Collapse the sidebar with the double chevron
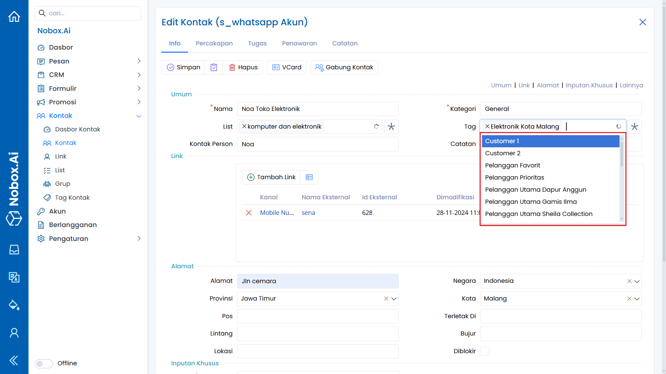The height and width of the screenshot is (374, 666). coord(14,360)
